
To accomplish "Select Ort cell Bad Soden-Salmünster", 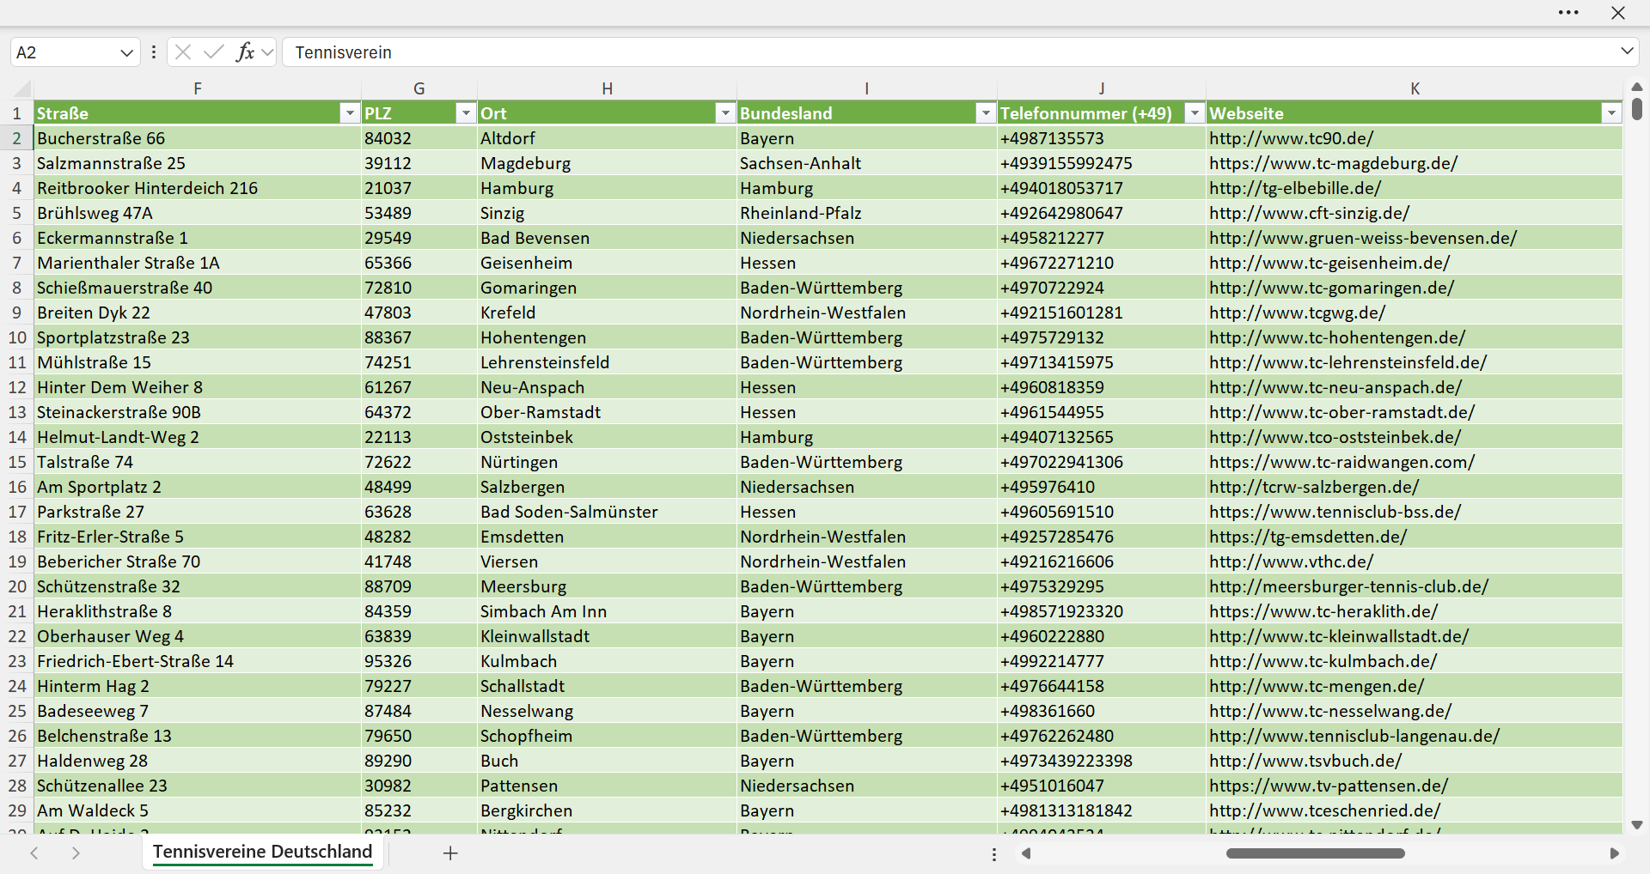I will click(607, 512).
